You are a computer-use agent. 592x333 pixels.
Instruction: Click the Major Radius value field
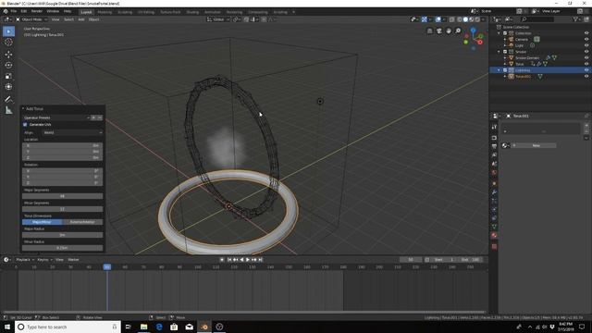click(62, 235)
